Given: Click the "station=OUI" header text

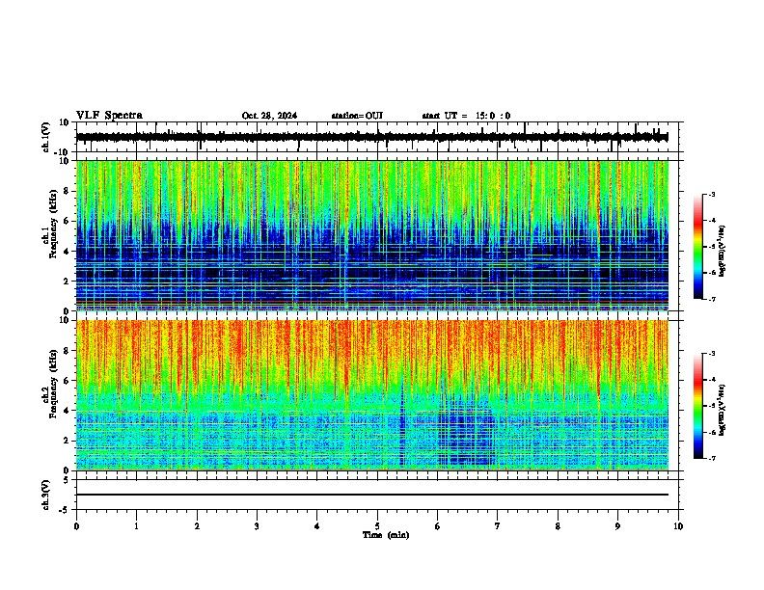Looking at the screenshot, I should pos(357,116).
